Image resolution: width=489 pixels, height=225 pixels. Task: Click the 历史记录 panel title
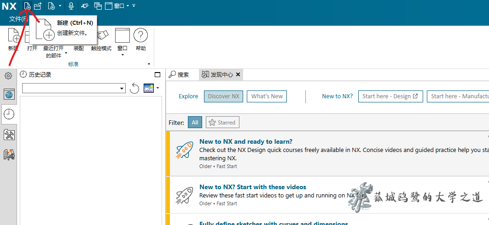[x=40, y=75]
